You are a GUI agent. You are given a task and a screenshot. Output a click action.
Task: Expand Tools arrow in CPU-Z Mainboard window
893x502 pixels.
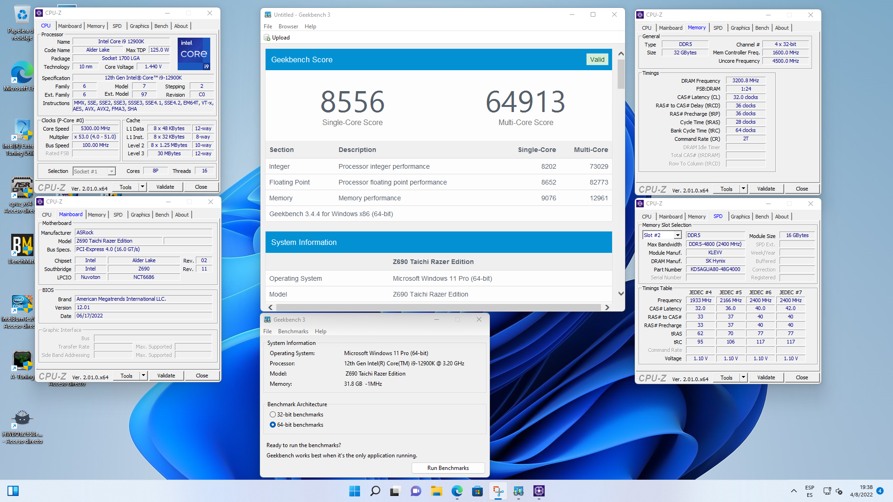[x=144, y=376]
